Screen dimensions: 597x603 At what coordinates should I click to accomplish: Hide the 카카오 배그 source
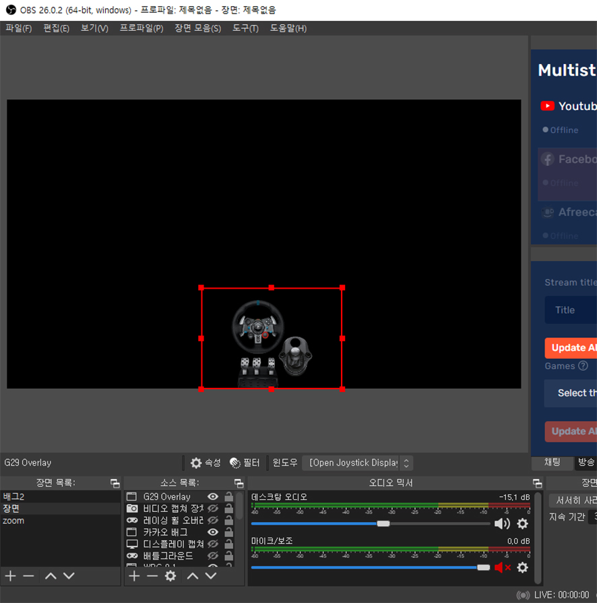pos(213,532)
